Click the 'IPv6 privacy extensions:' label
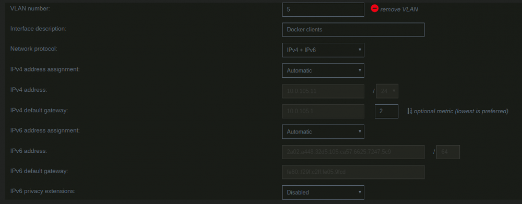The image size is (522, 204). tap(43, 191)
